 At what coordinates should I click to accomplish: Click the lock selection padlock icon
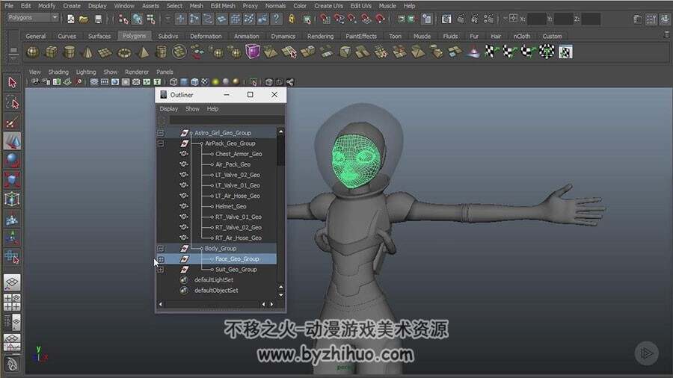tap(292, 19)
